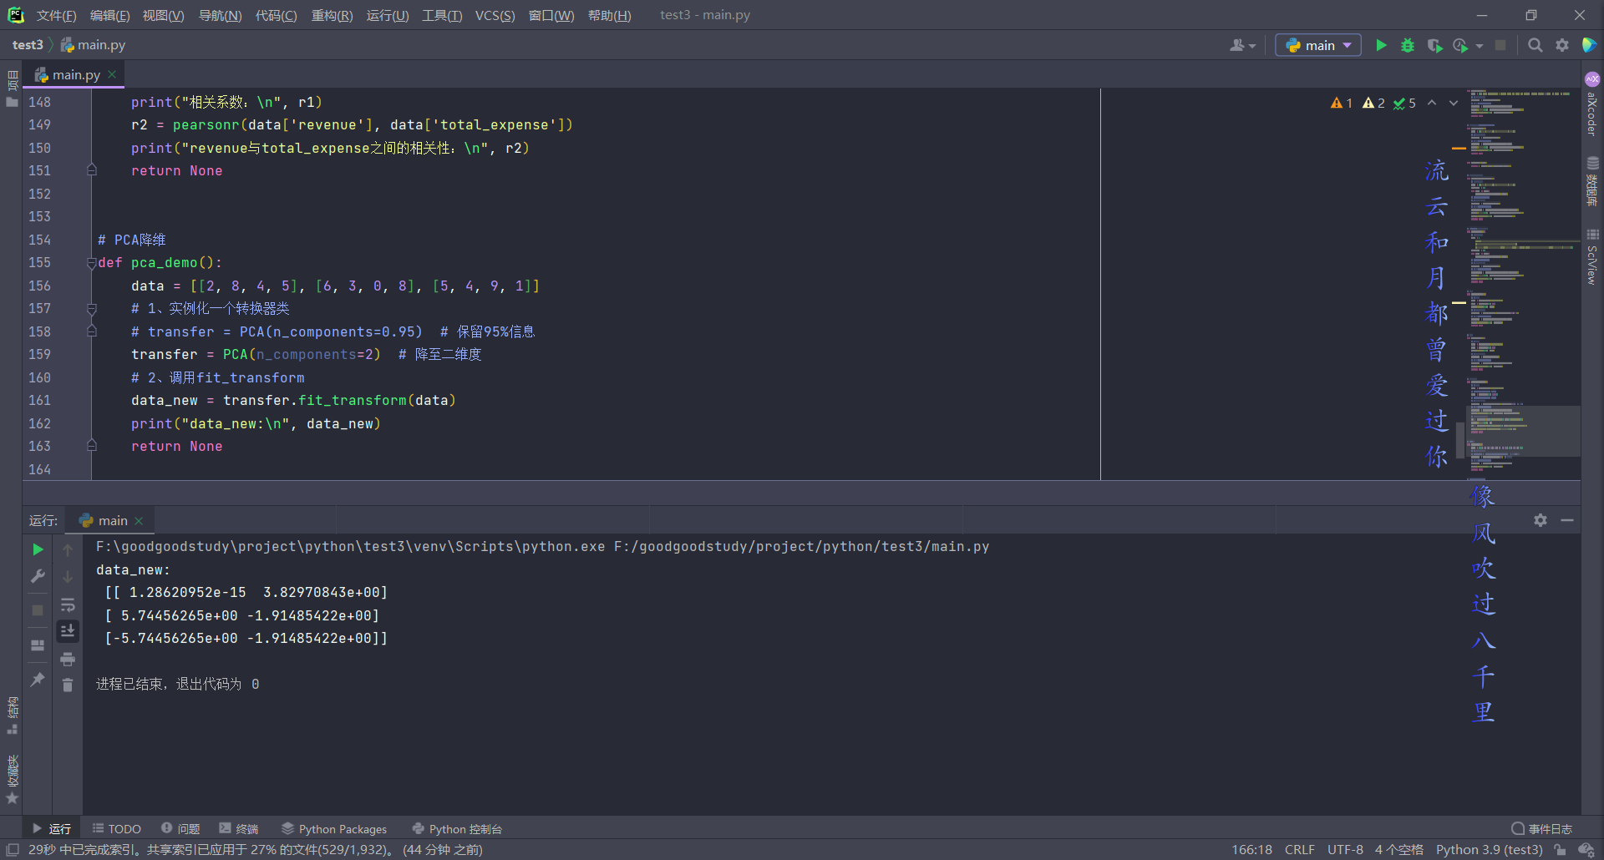
Task: Open the 事件日志 event log
Action: point(1542,829)
